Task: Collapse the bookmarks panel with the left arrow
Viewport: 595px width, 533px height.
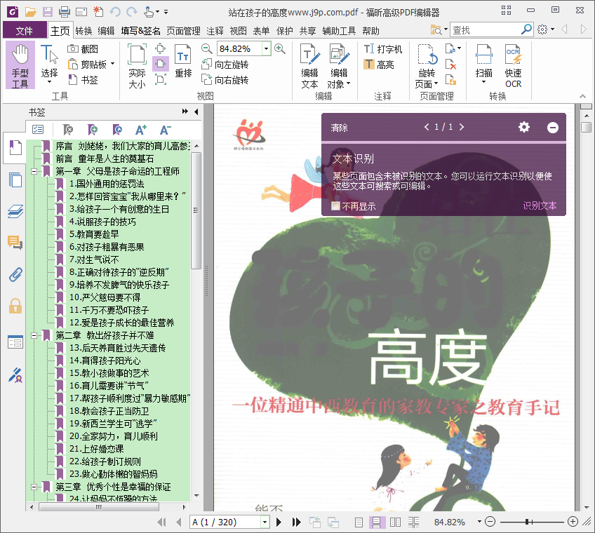Action: (x=196, y=112)
